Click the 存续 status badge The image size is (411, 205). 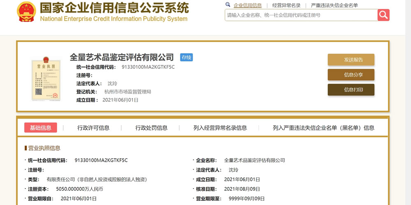[186, 57]
